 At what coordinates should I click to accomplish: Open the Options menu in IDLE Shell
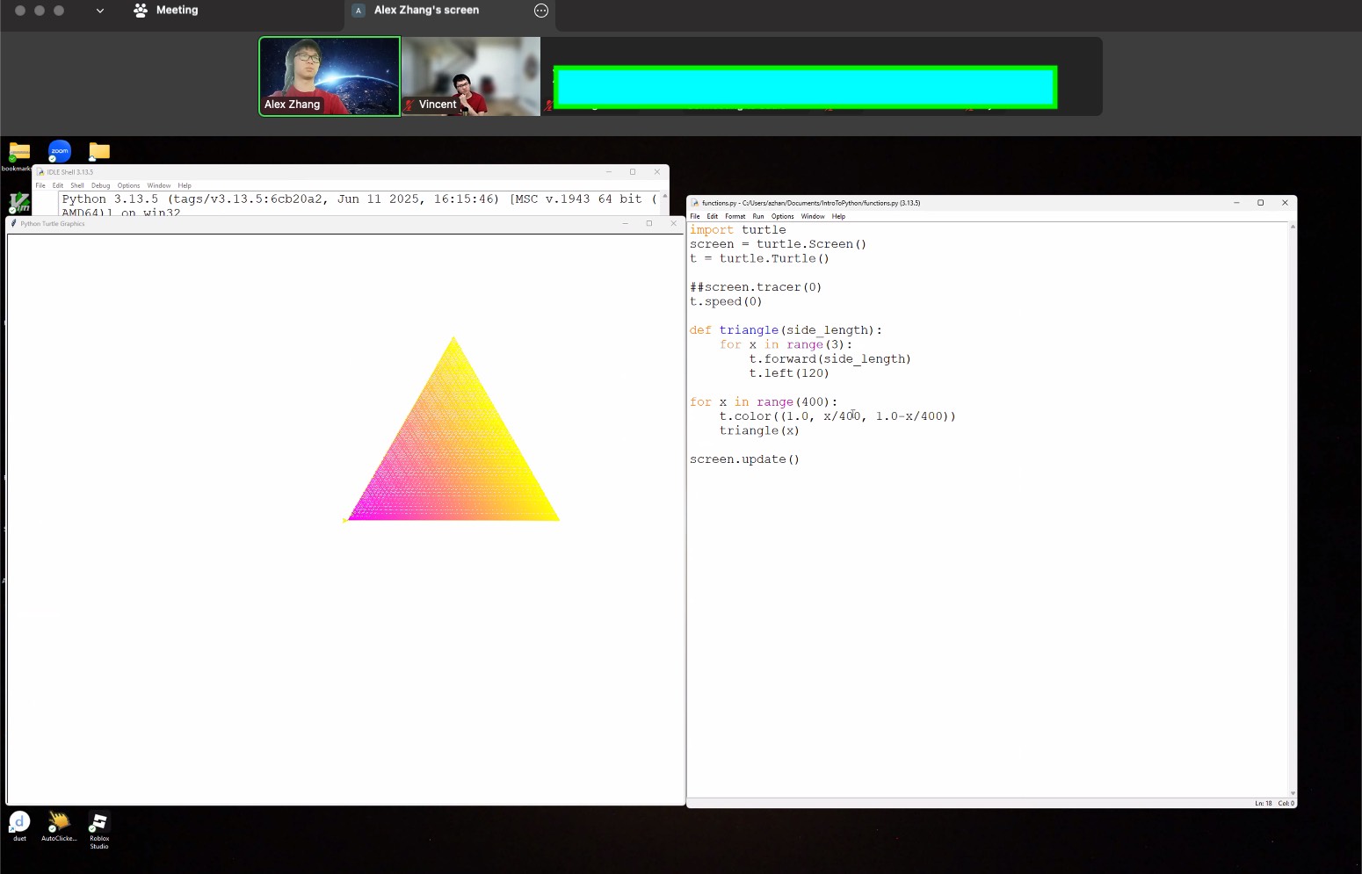click(129, 185)
